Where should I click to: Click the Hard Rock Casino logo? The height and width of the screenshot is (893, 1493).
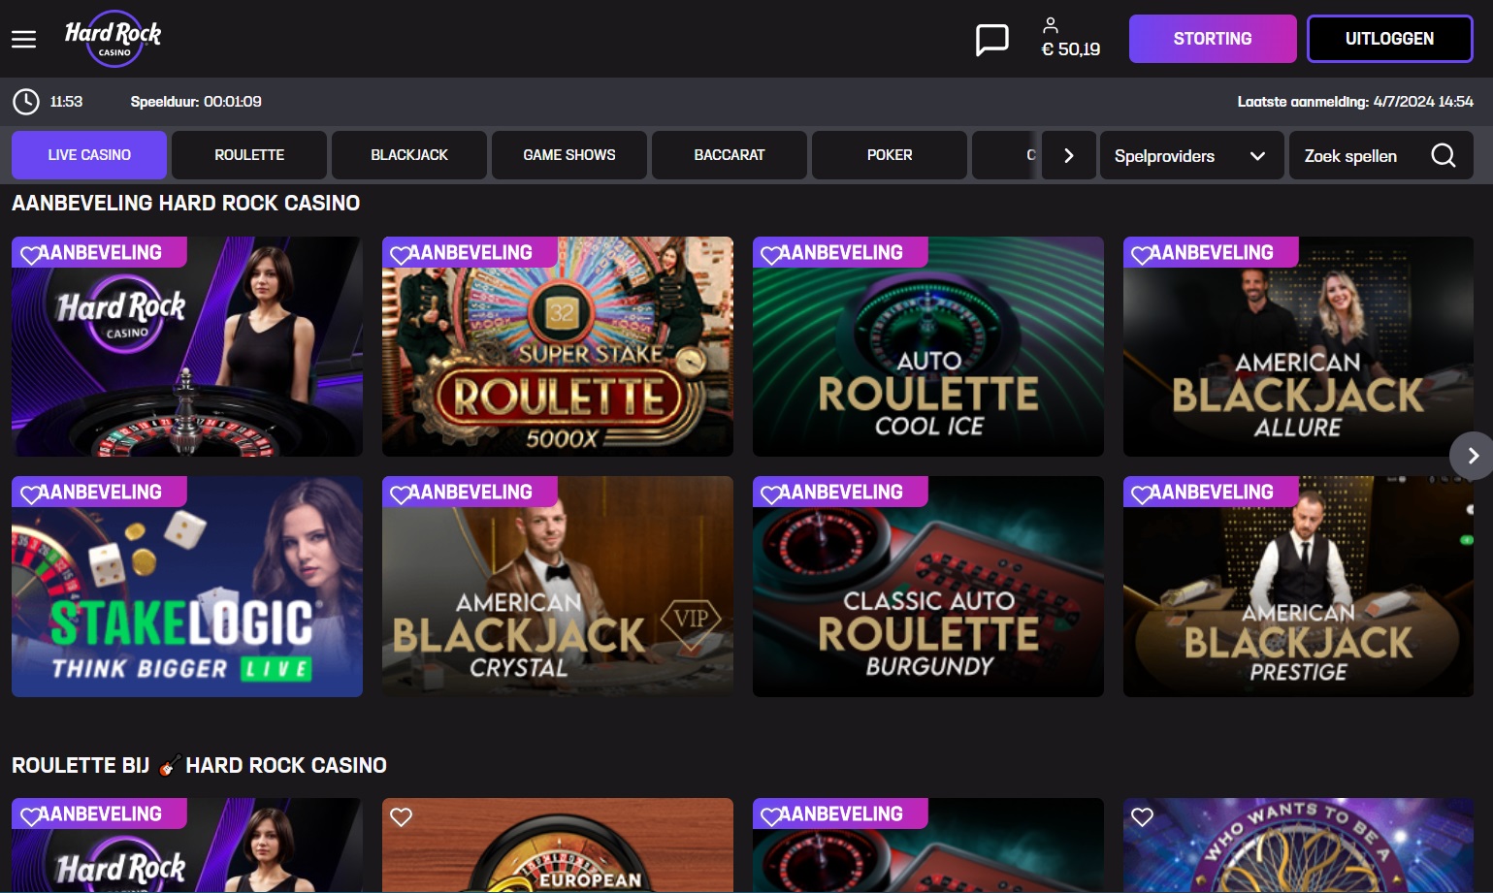pos(113,39)
